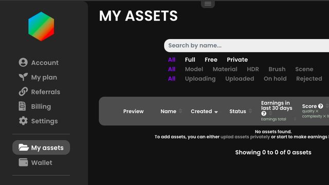Click the rainbow hexagon logo

(x=41, y=26)
